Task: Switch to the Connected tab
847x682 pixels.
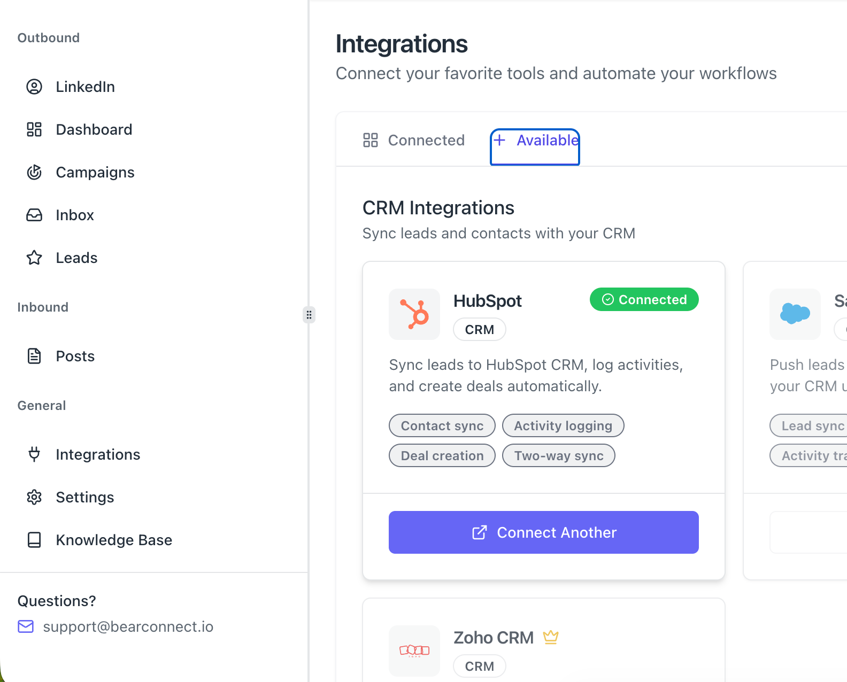Action: [x=414, y=140]
